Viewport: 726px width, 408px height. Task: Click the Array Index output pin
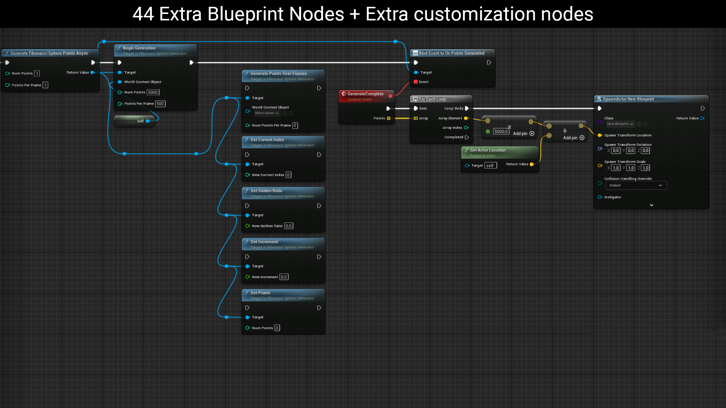point(466,128)
